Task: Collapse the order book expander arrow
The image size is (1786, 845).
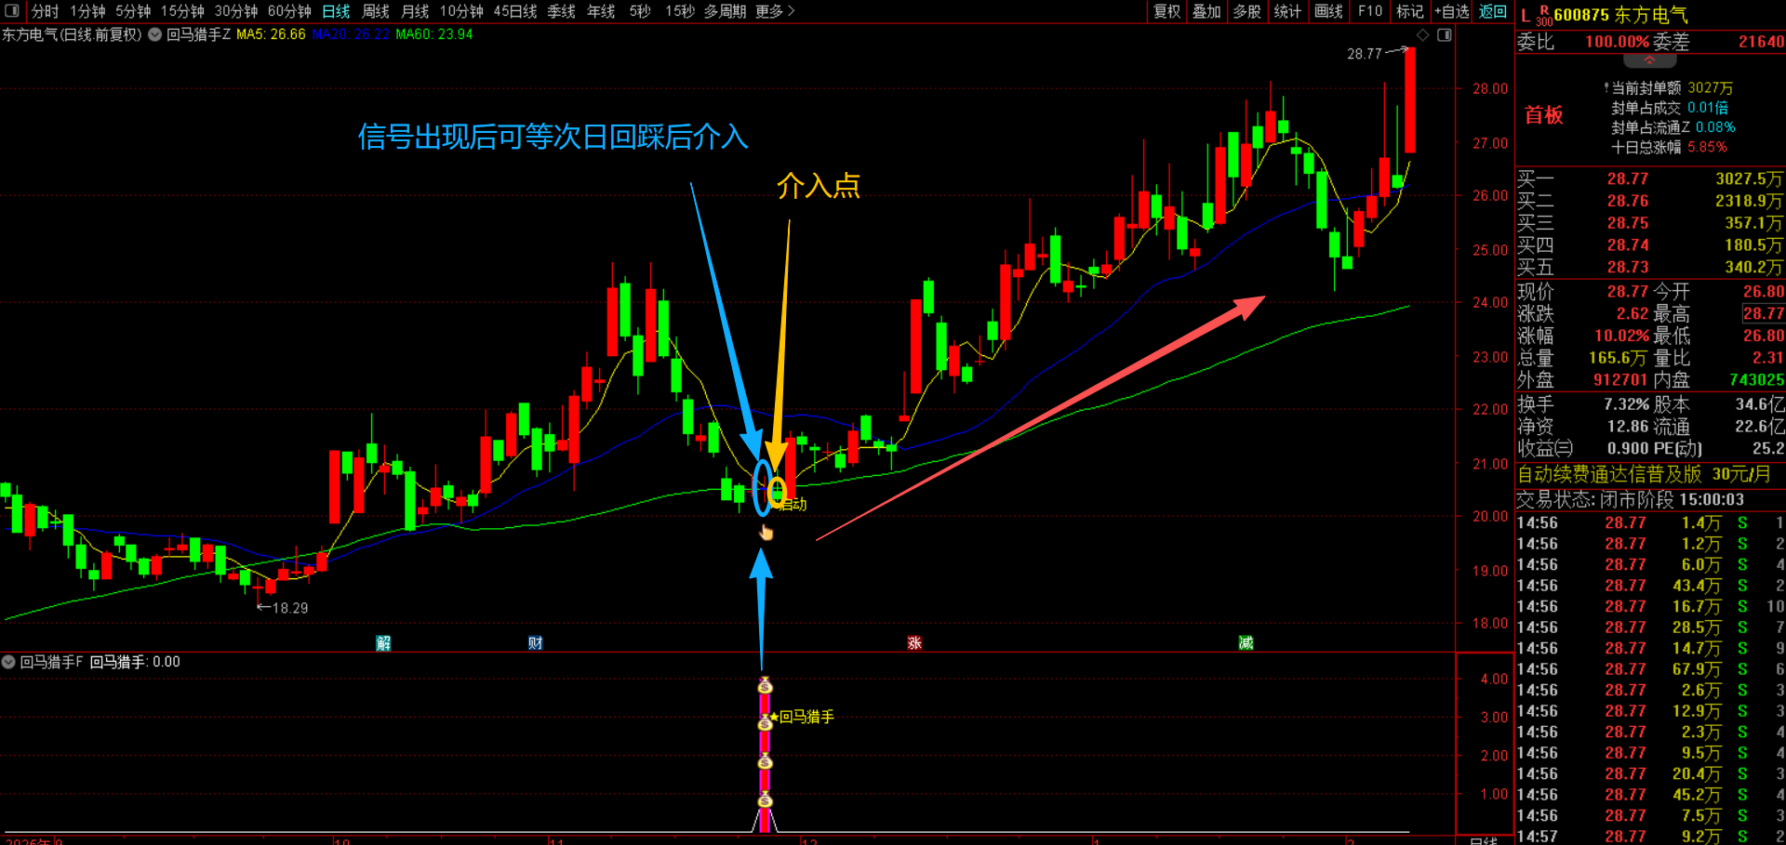Action: pyautogui.click(x=1649, y=60)
